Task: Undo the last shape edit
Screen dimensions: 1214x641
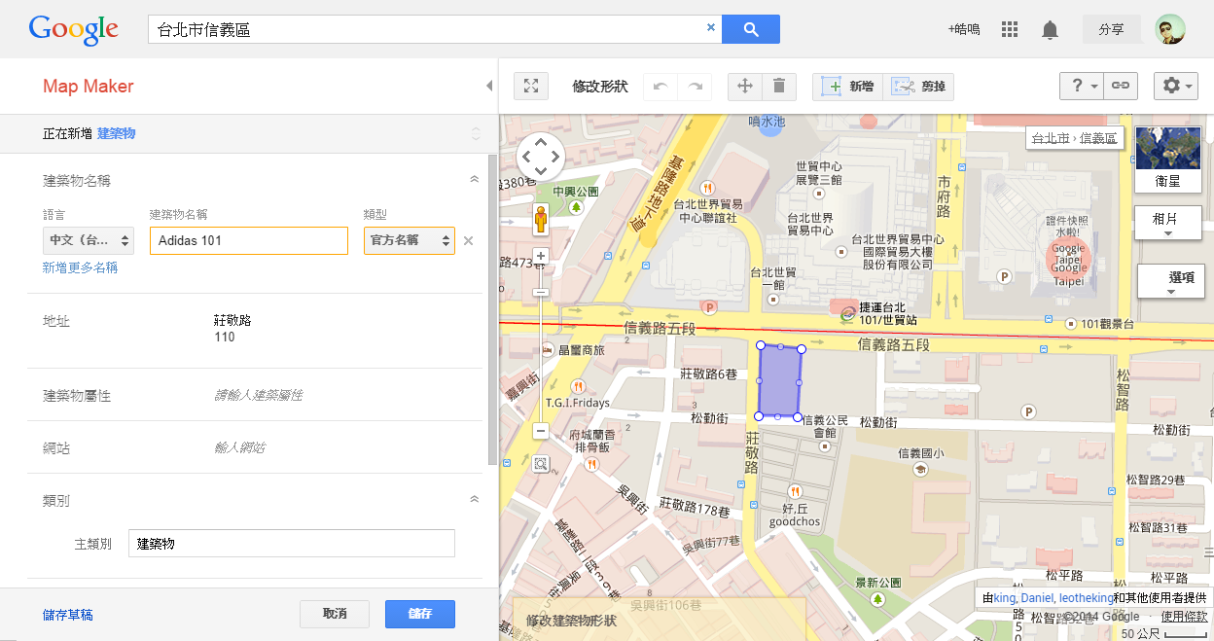Action: coord(661,87)
